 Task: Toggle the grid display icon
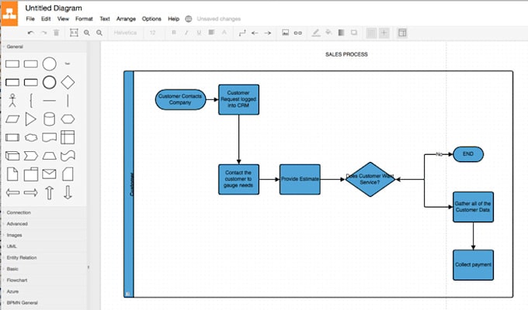[371, 33]
